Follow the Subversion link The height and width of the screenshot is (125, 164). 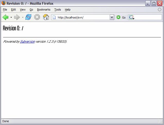(x=27, y=42)
